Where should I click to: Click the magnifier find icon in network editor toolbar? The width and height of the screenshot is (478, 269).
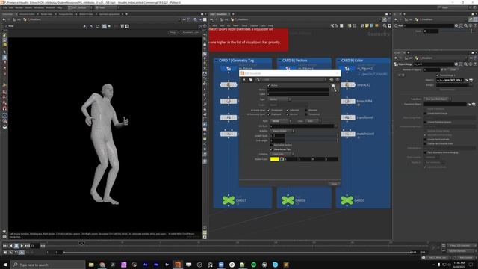tap(385, 26)
